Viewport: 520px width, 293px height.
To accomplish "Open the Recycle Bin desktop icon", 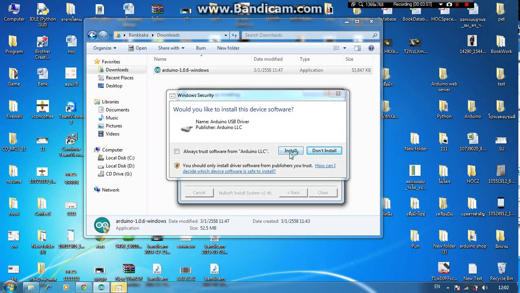I will 501,271.
